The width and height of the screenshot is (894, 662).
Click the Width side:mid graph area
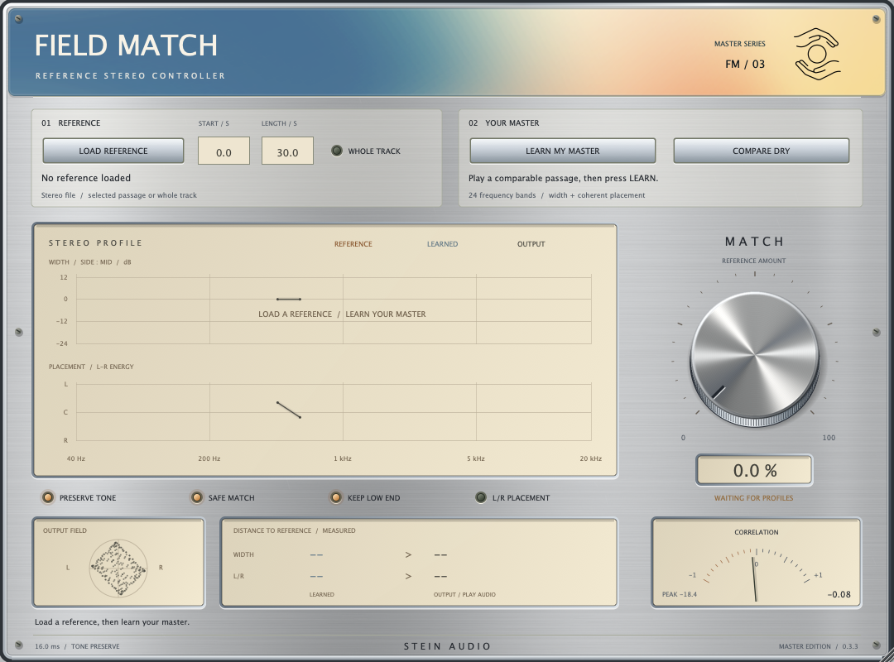pos(334,309)
